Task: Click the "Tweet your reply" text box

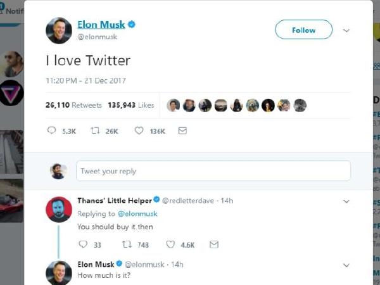Action: point(213,171)
